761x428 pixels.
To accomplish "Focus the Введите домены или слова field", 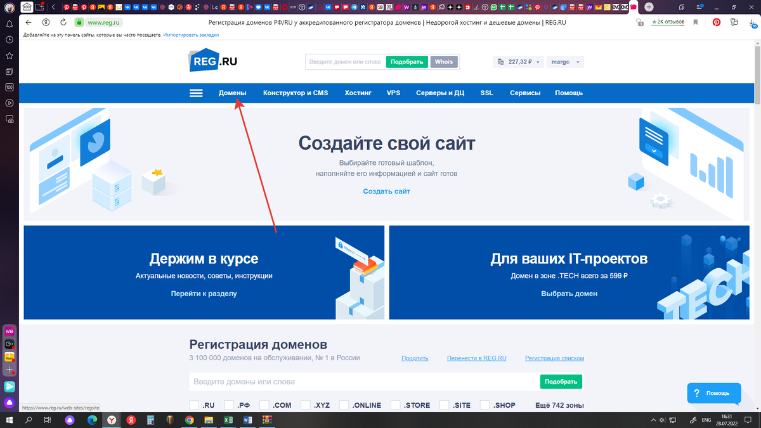I will point(364,382).
